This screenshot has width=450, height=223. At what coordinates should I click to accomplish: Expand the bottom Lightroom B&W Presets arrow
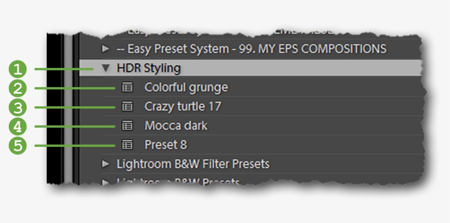tap(106, 181)
